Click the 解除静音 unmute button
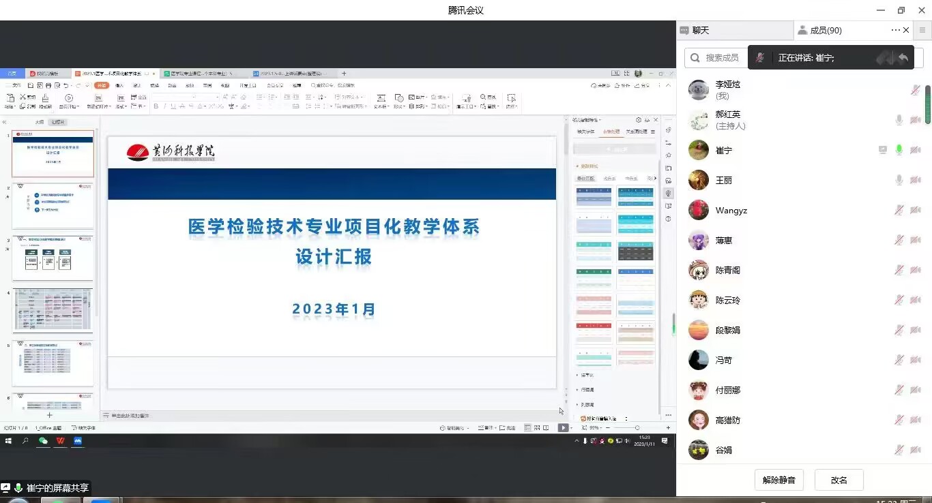This screenshot has width=932, height=503. pos(778,480)
